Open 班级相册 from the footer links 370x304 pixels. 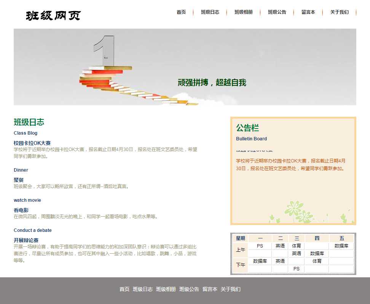coord(166,289)
